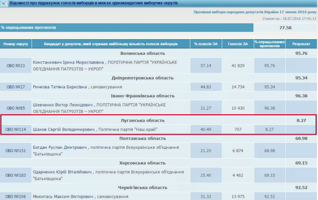The width and height of the screenshot is (318, 200).
Task: Open district ОВО №23 link
Action: (x=16, y=65)
